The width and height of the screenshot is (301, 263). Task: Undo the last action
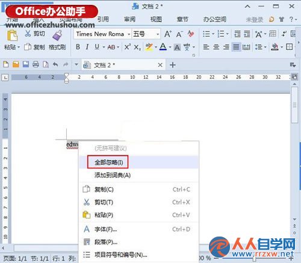[55, 64]
